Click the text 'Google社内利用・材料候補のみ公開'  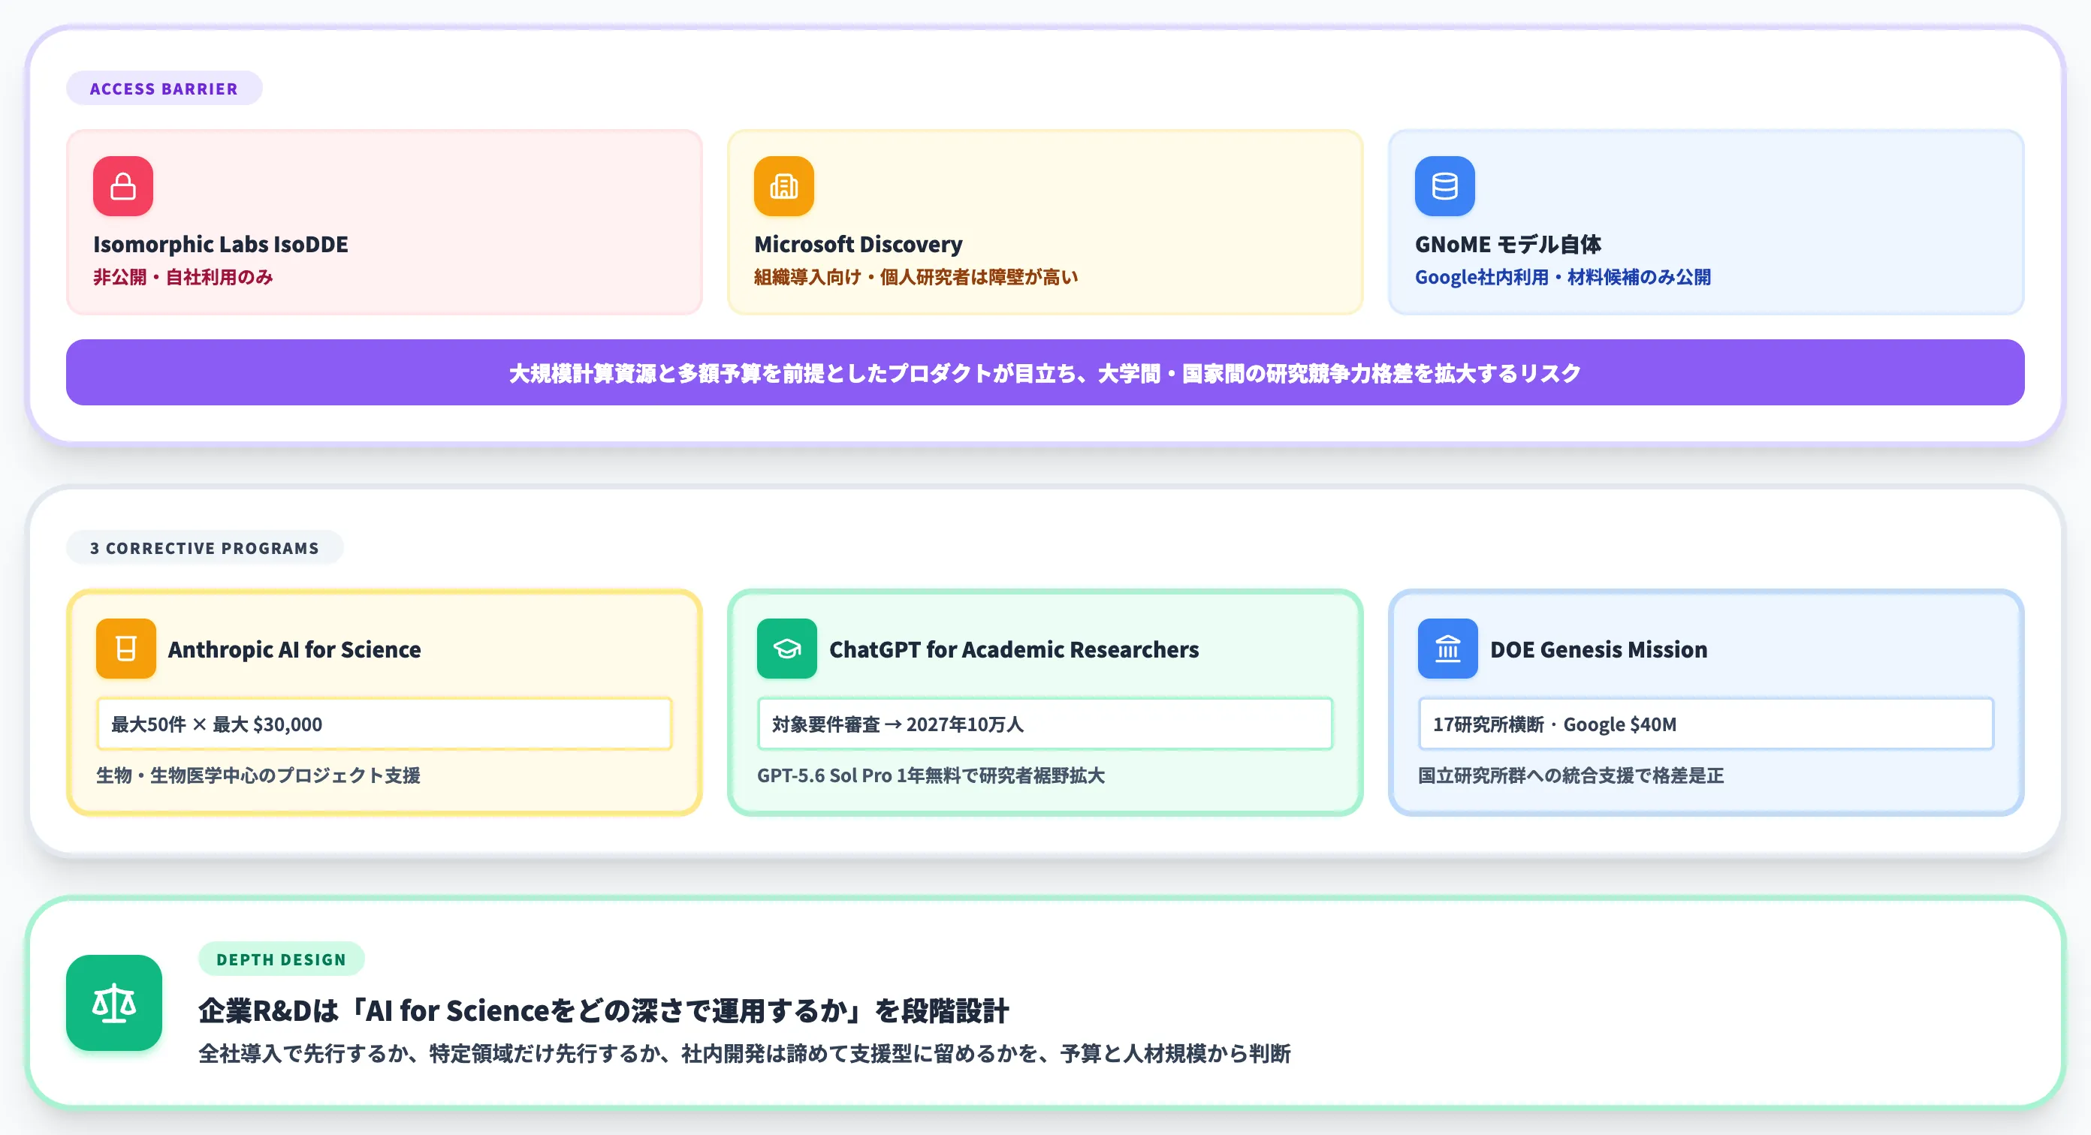coord(1562,278)
